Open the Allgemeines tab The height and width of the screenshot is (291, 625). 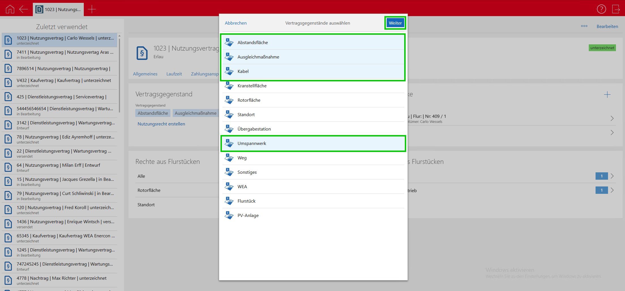click(145, 74)
